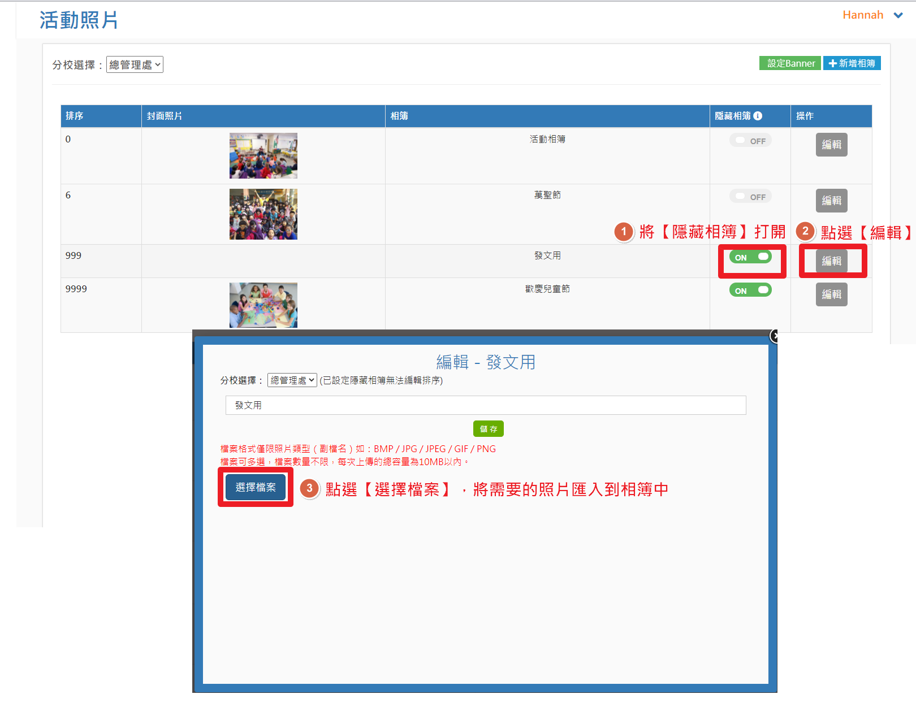Click the album name field containing 發文用
916x707 pixels.
pos(485,405)
